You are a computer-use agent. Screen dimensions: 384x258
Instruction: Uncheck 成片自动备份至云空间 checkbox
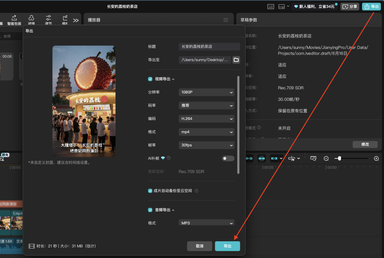(x=150, y=191)
